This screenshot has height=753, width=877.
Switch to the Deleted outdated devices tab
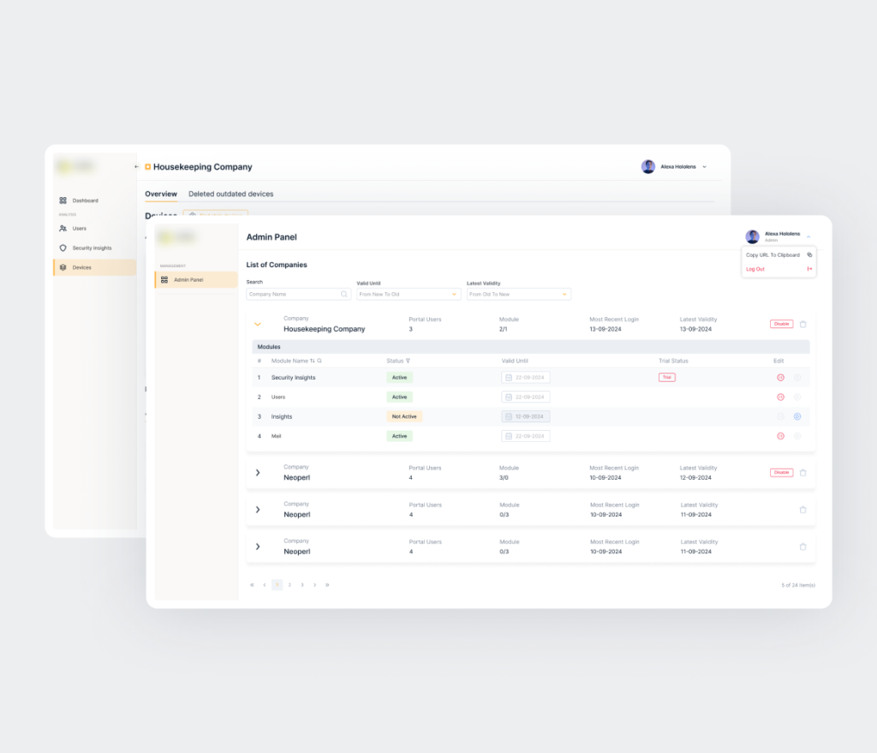231,194
